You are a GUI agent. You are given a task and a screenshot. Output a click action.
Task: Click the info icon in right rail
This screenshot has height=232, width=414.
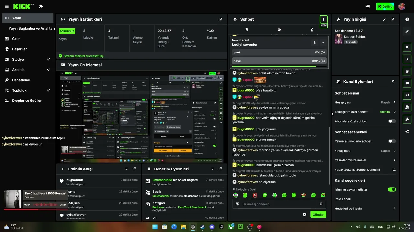(x=407, y=19)
